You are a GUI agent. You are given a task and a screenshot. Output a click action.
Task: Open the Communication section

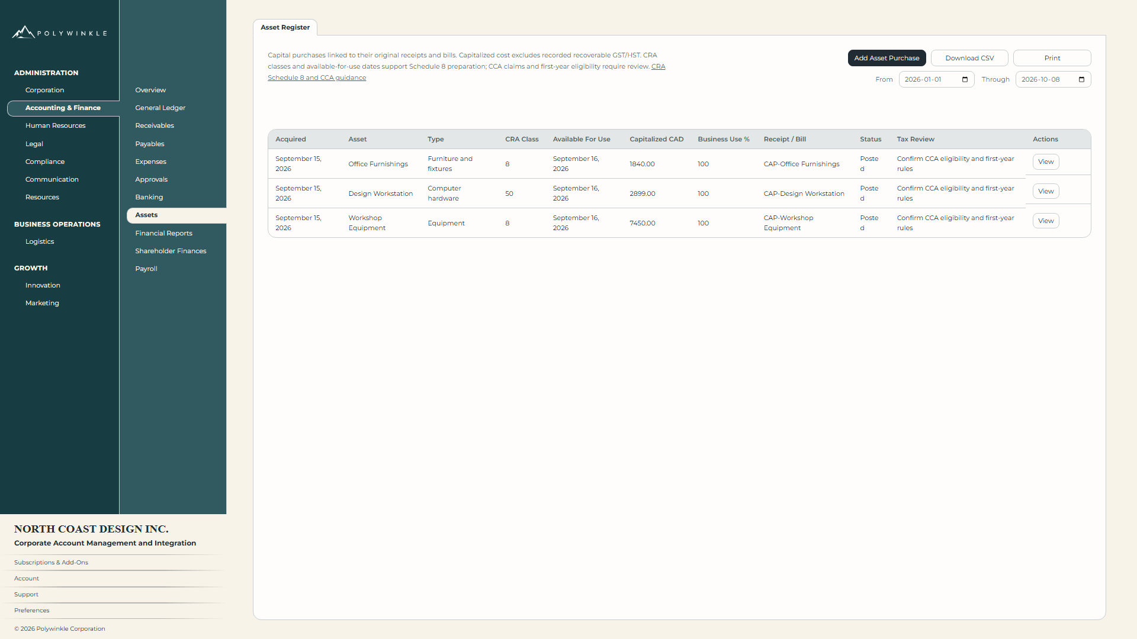click(52, 179)
